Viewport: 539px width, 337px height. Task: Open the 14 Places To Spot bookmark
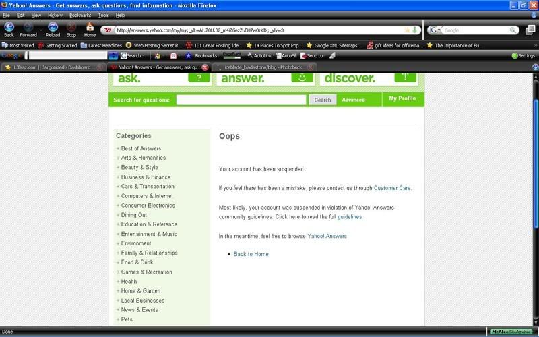click(274, 45)
